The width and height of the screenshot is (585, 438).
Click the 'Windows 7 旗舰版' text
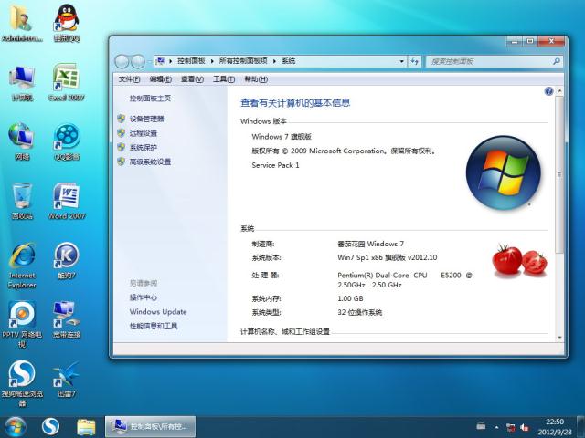point(282,137)
